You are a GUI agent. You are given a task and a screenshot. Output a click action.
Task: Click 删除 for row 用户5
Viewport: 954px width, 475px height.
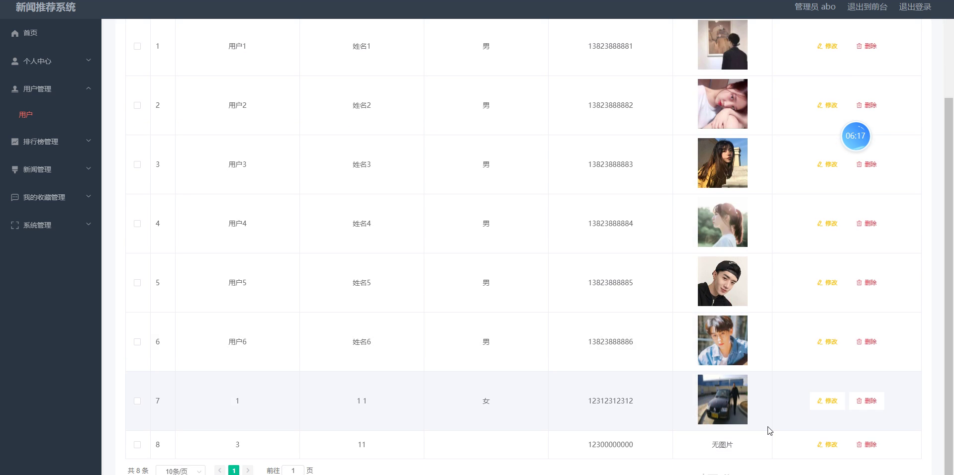click(866, 283)
